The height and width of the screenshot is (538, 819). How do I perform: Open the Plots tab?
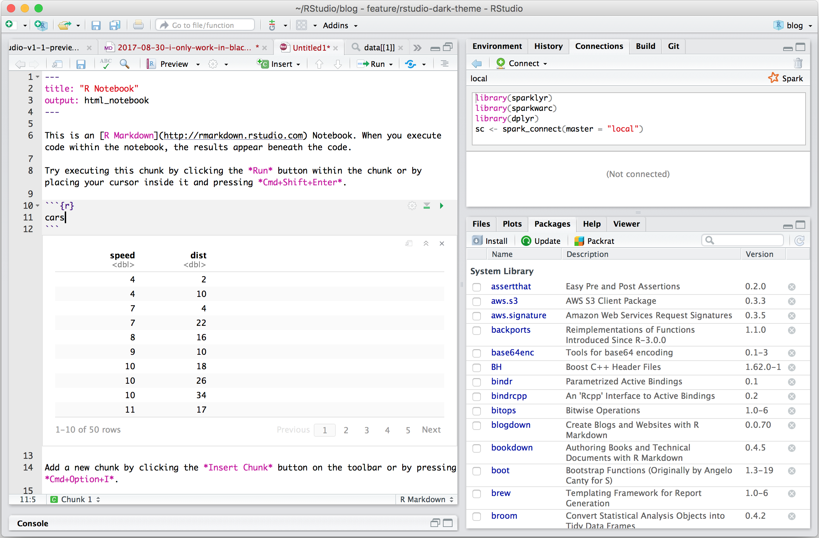512,224
